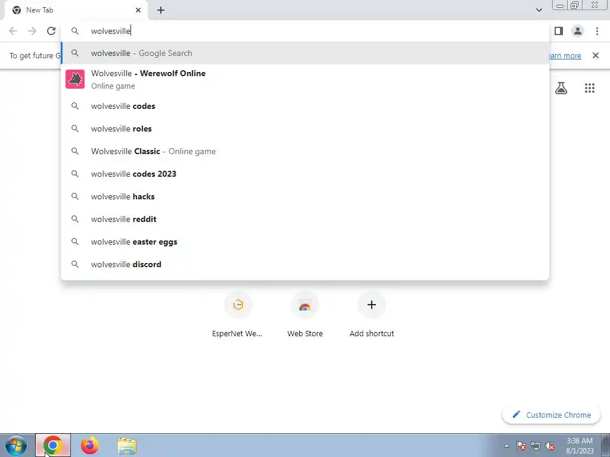610x457 pixels.
Task: Dismiss the info bar with X
Action: tap(595, 55)
